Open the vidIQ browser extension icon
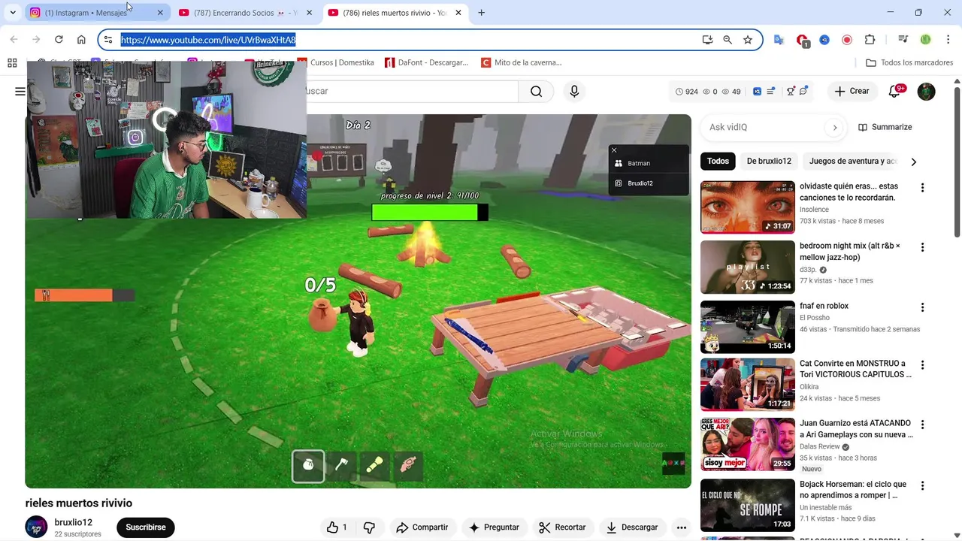The width and height of the screenshot is (962, 541). (824, 40)
